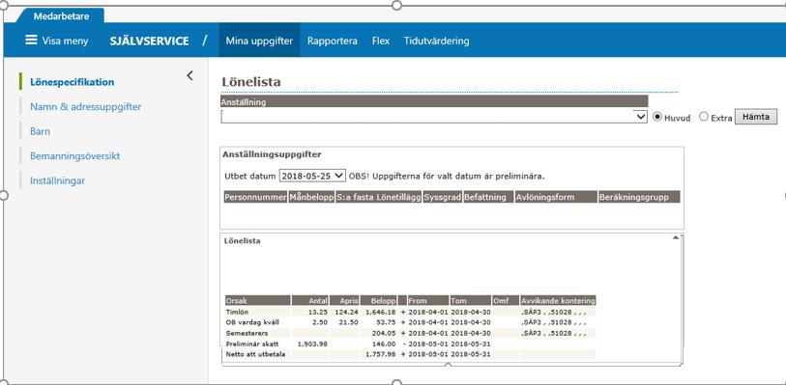786x385 pixels.
Task: Select the Timlön row label
Action: (237, 312)
